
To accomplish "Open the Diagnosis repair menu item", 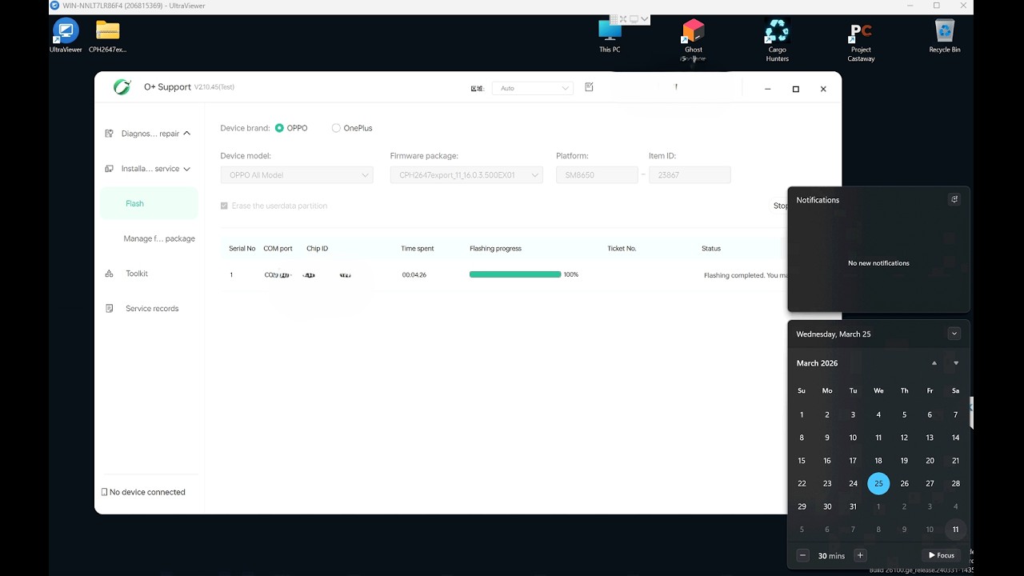I will pyautogui.click(x=149, y=134).
